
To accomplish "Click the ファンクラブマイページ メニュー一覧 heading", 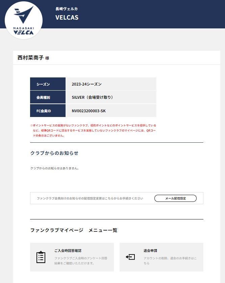I will [74, 230].
